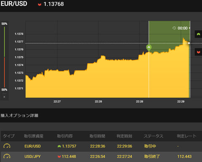The width and height of the screenshot is (202, 162).
Task: Click the 1.1378 price axis label
Action: point(19,34)
